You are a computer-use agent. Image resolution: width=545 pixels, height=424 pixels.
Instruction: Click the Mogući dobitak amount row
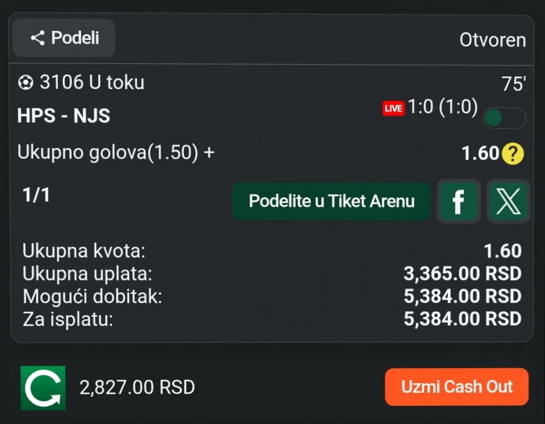point(271,296)
